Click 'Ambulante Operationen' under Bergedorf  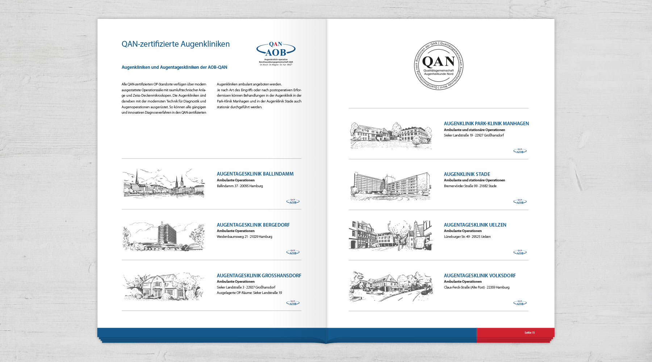(236, 231)
